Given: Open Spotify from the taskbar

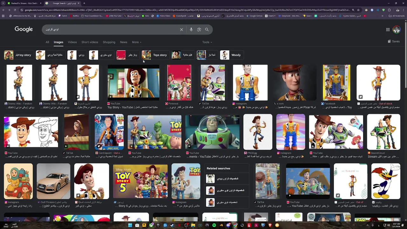Looking at the screenshot, I should click(x=214, y=225).
